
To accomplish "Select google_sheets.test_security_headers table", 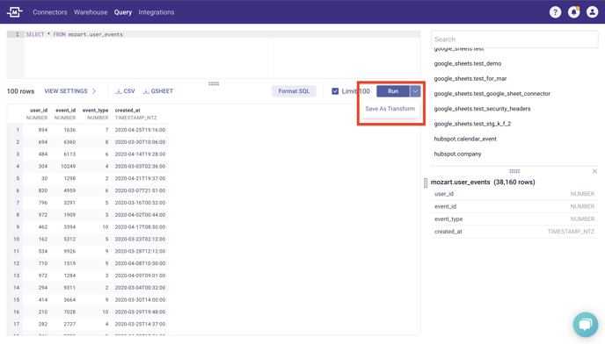I will click(482, 109).
